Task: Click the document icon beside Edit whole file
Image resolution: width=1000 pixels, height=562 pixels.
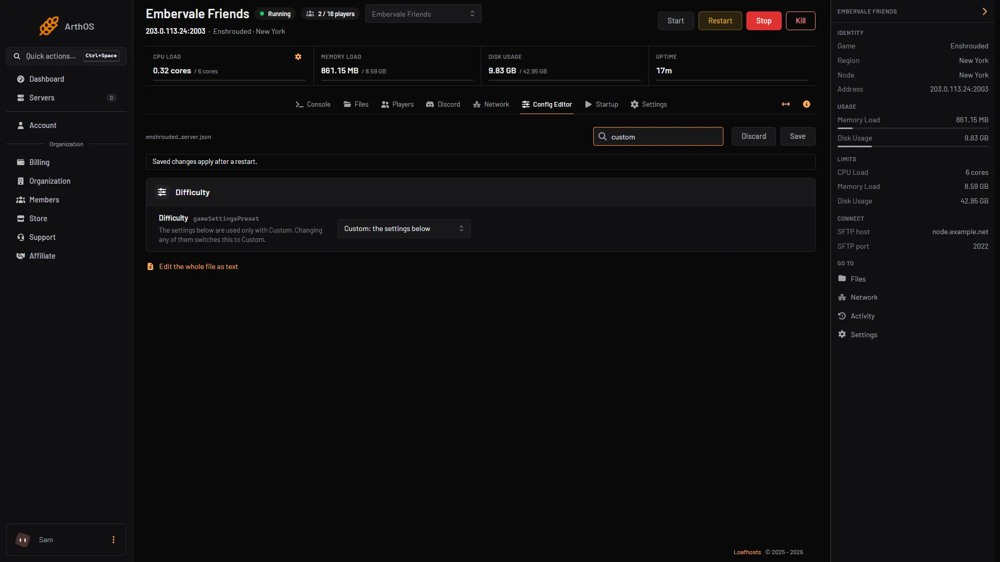Action: pos(150,266)
